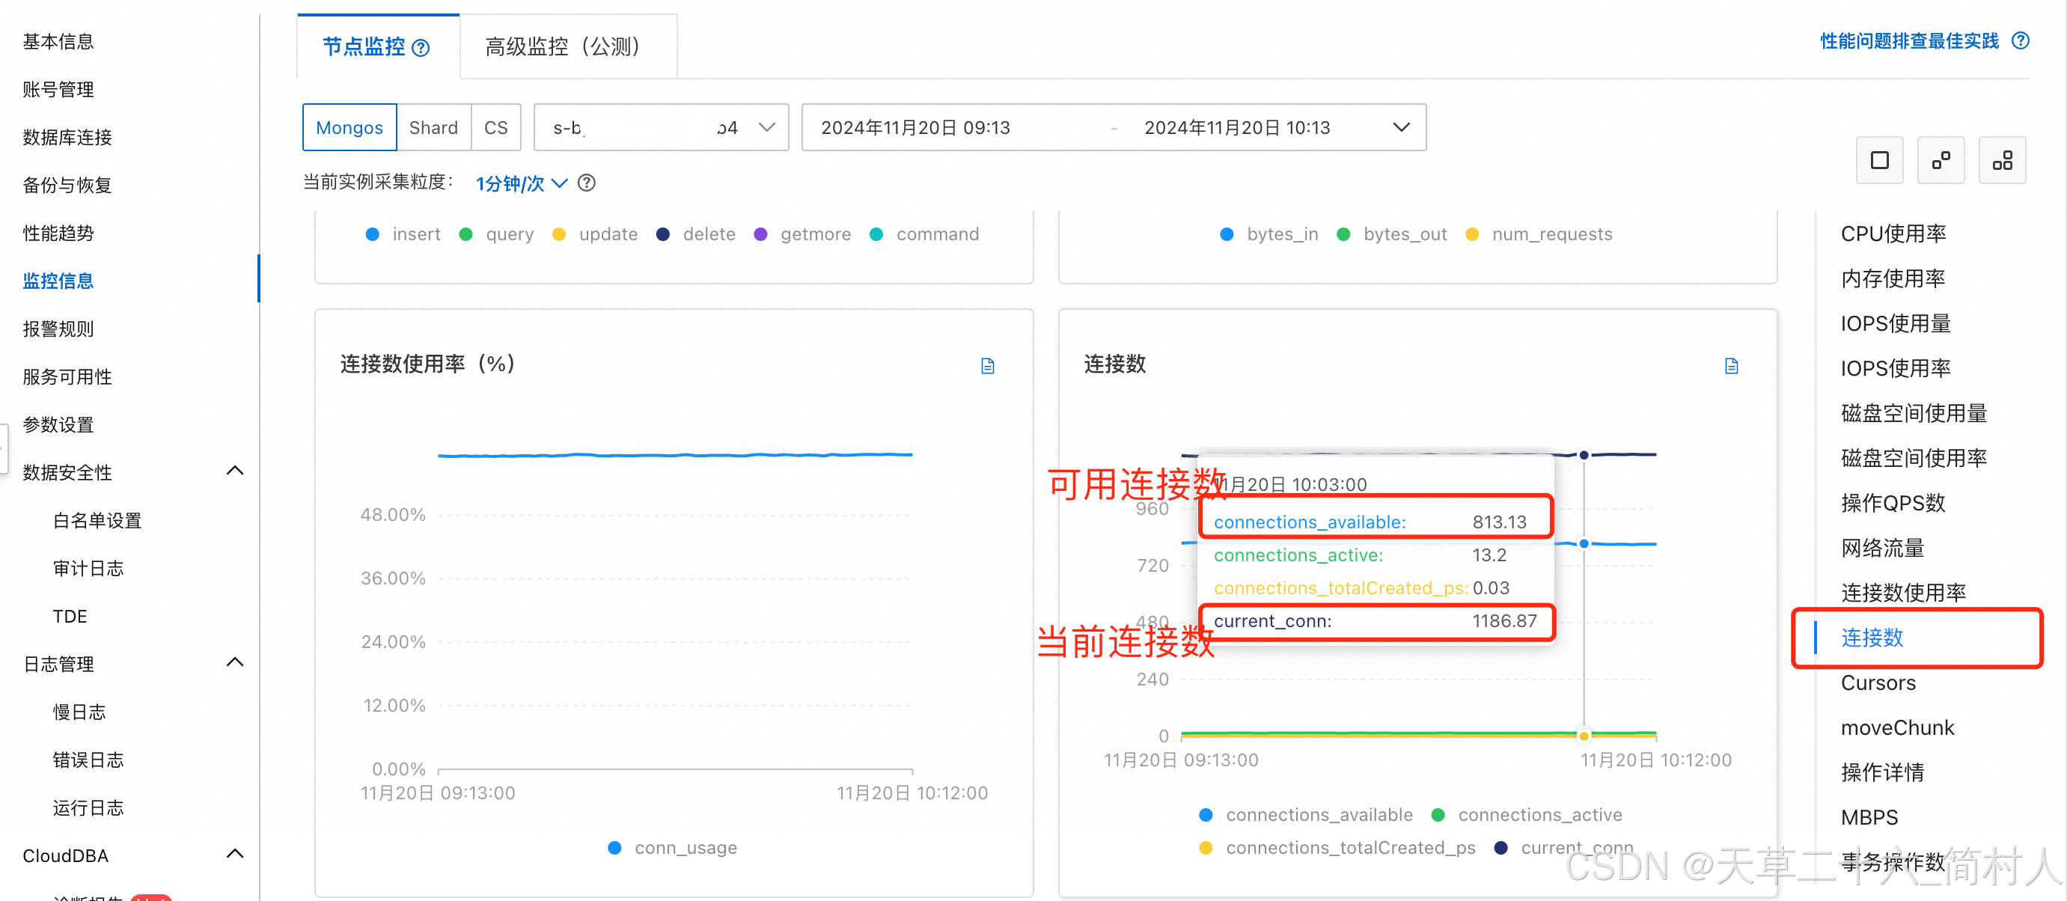Open 账号管理 in sidebar

tap(58, 90)
